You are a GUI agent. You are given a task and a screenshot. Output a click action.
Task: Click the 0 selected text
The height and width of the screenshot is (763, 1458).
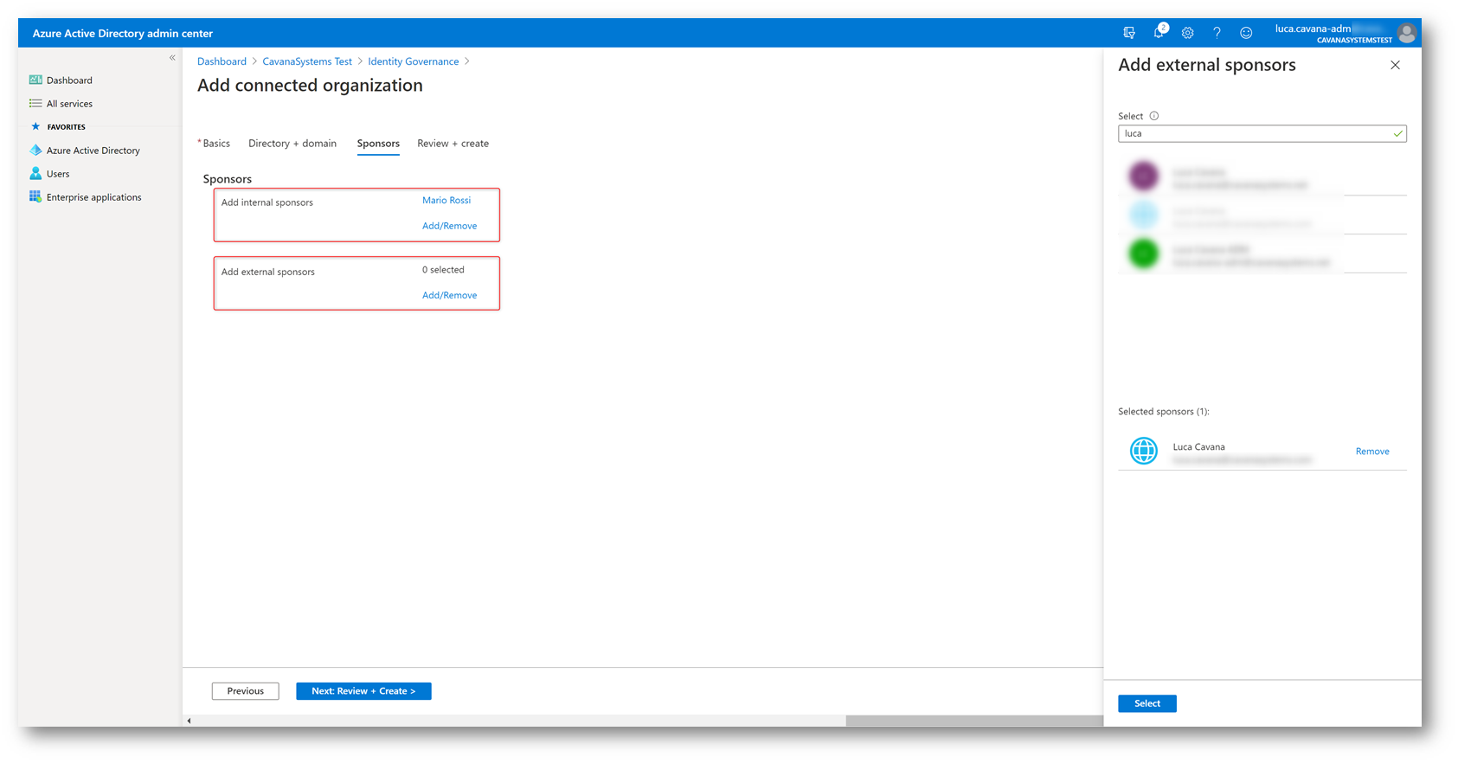click(443, 270)
